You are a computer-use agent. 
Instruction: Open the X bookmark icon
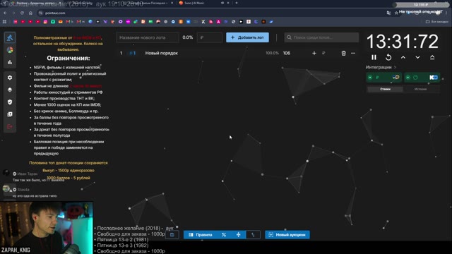point(203,22)
